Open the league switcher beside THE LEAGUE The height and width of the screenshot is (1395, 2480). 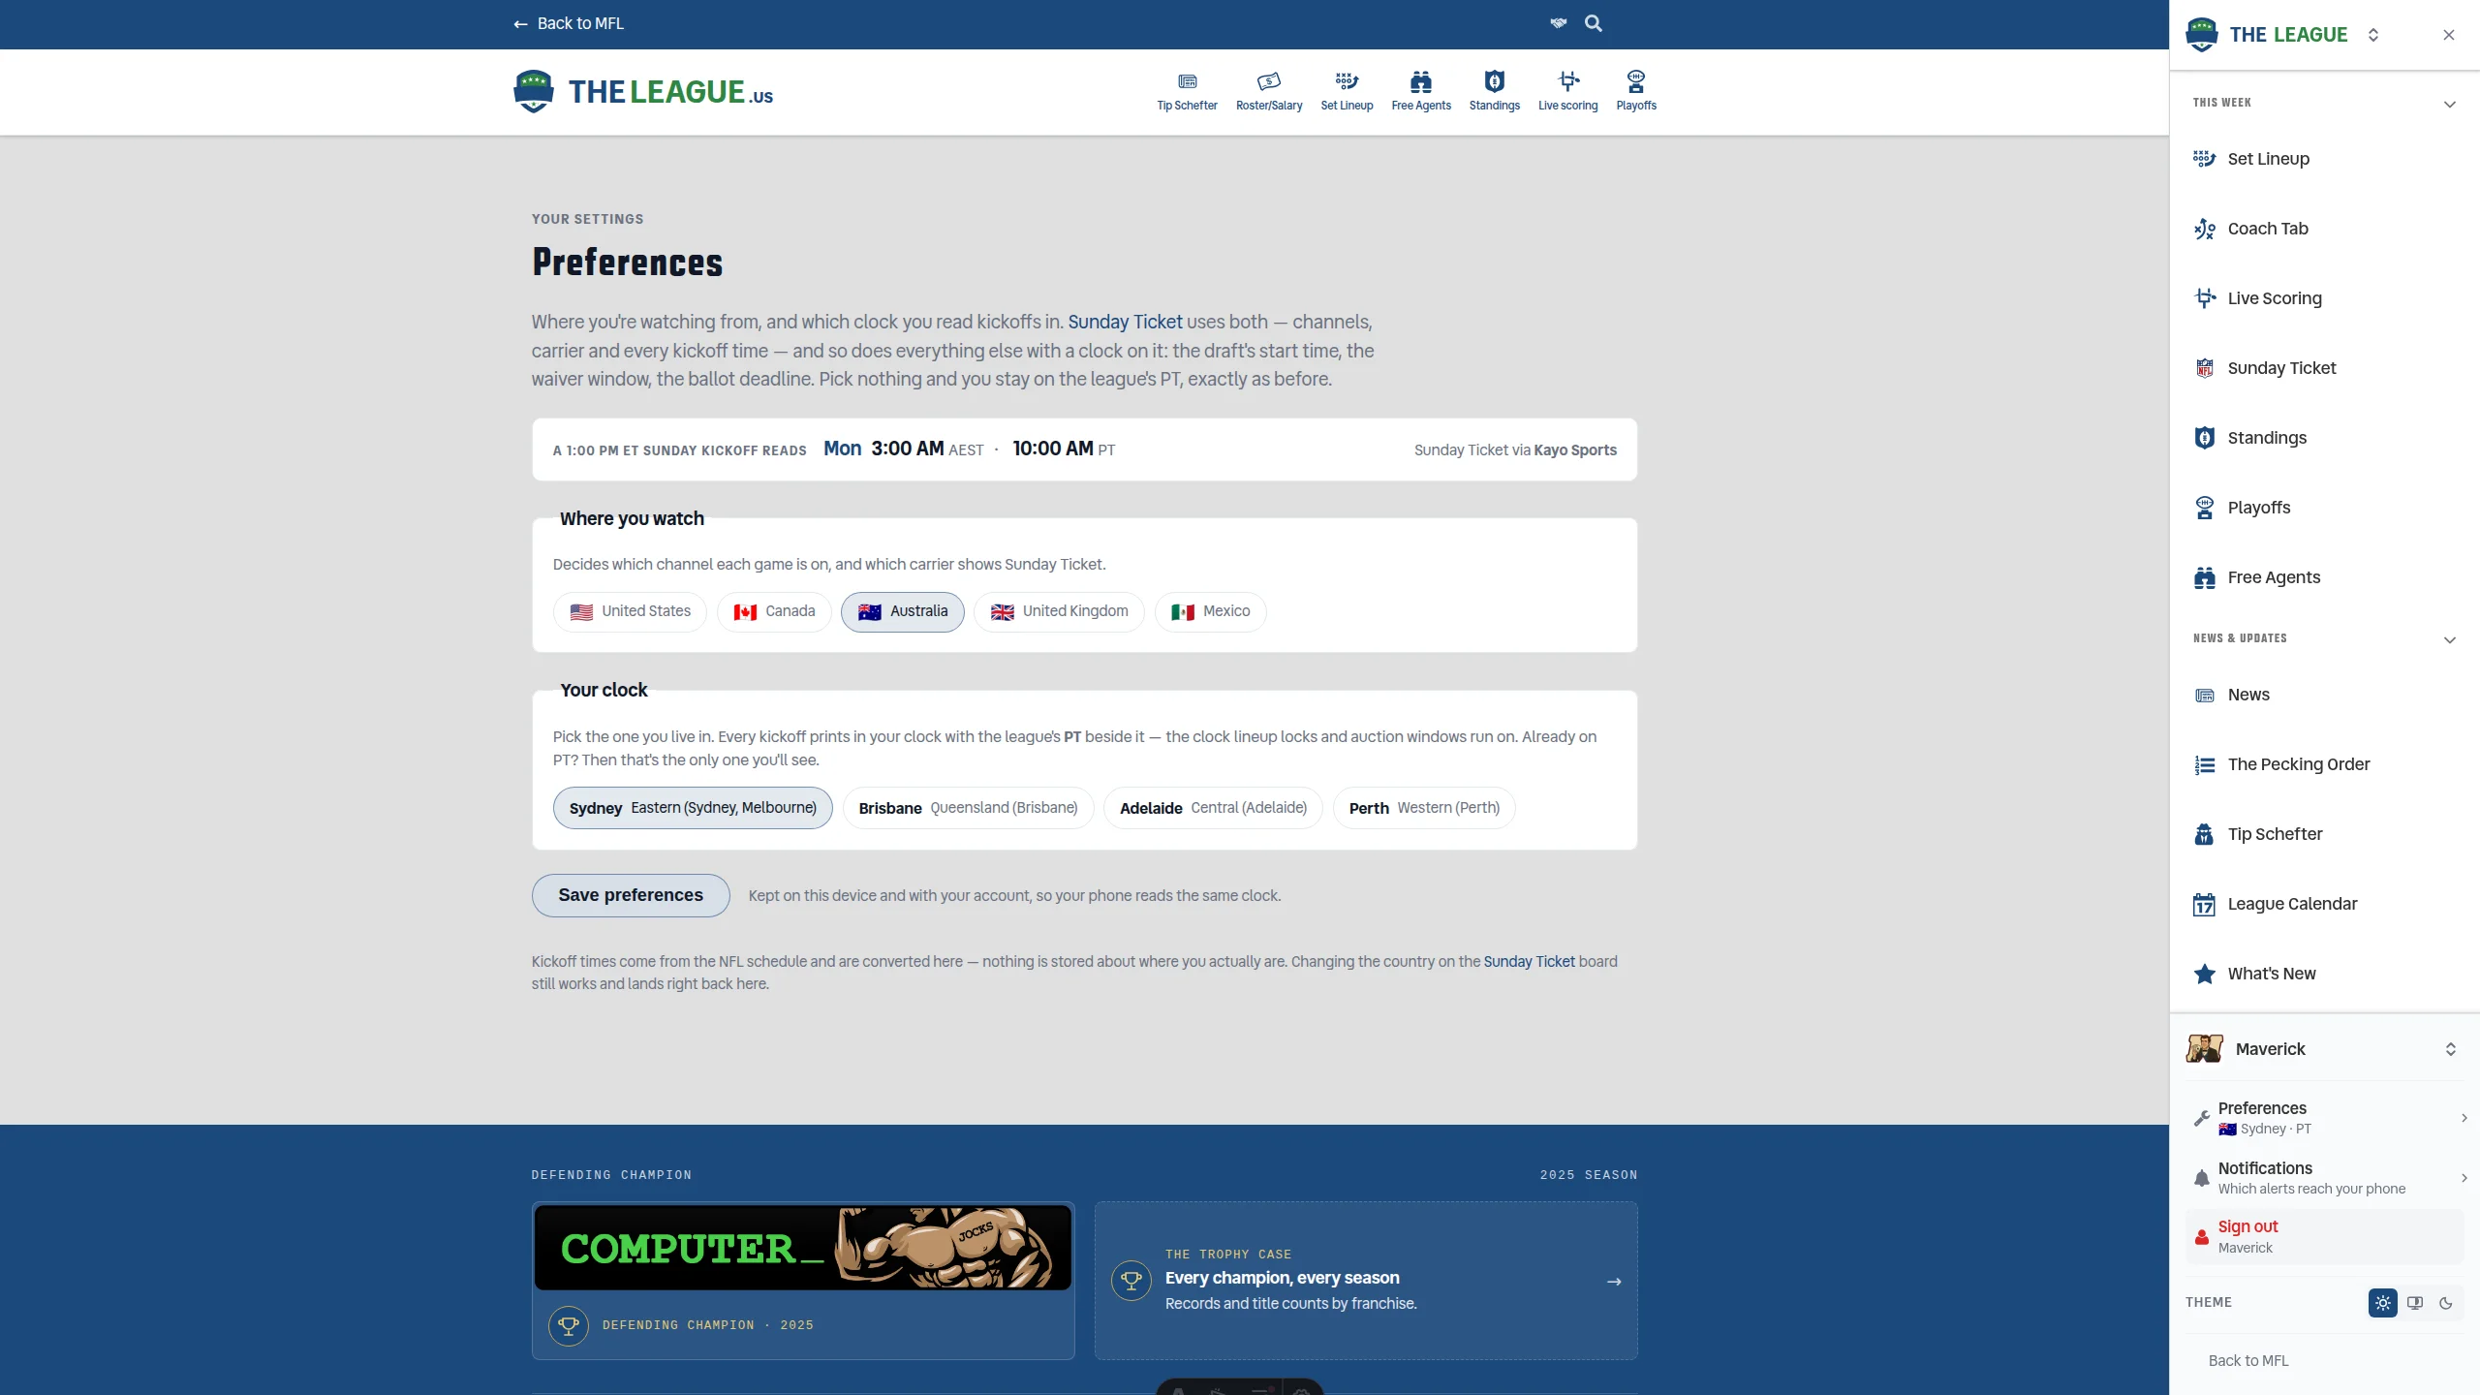2372,35
